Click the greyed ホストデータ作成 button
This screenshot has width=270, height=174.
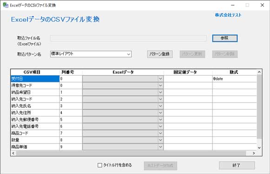coord(160,166)
